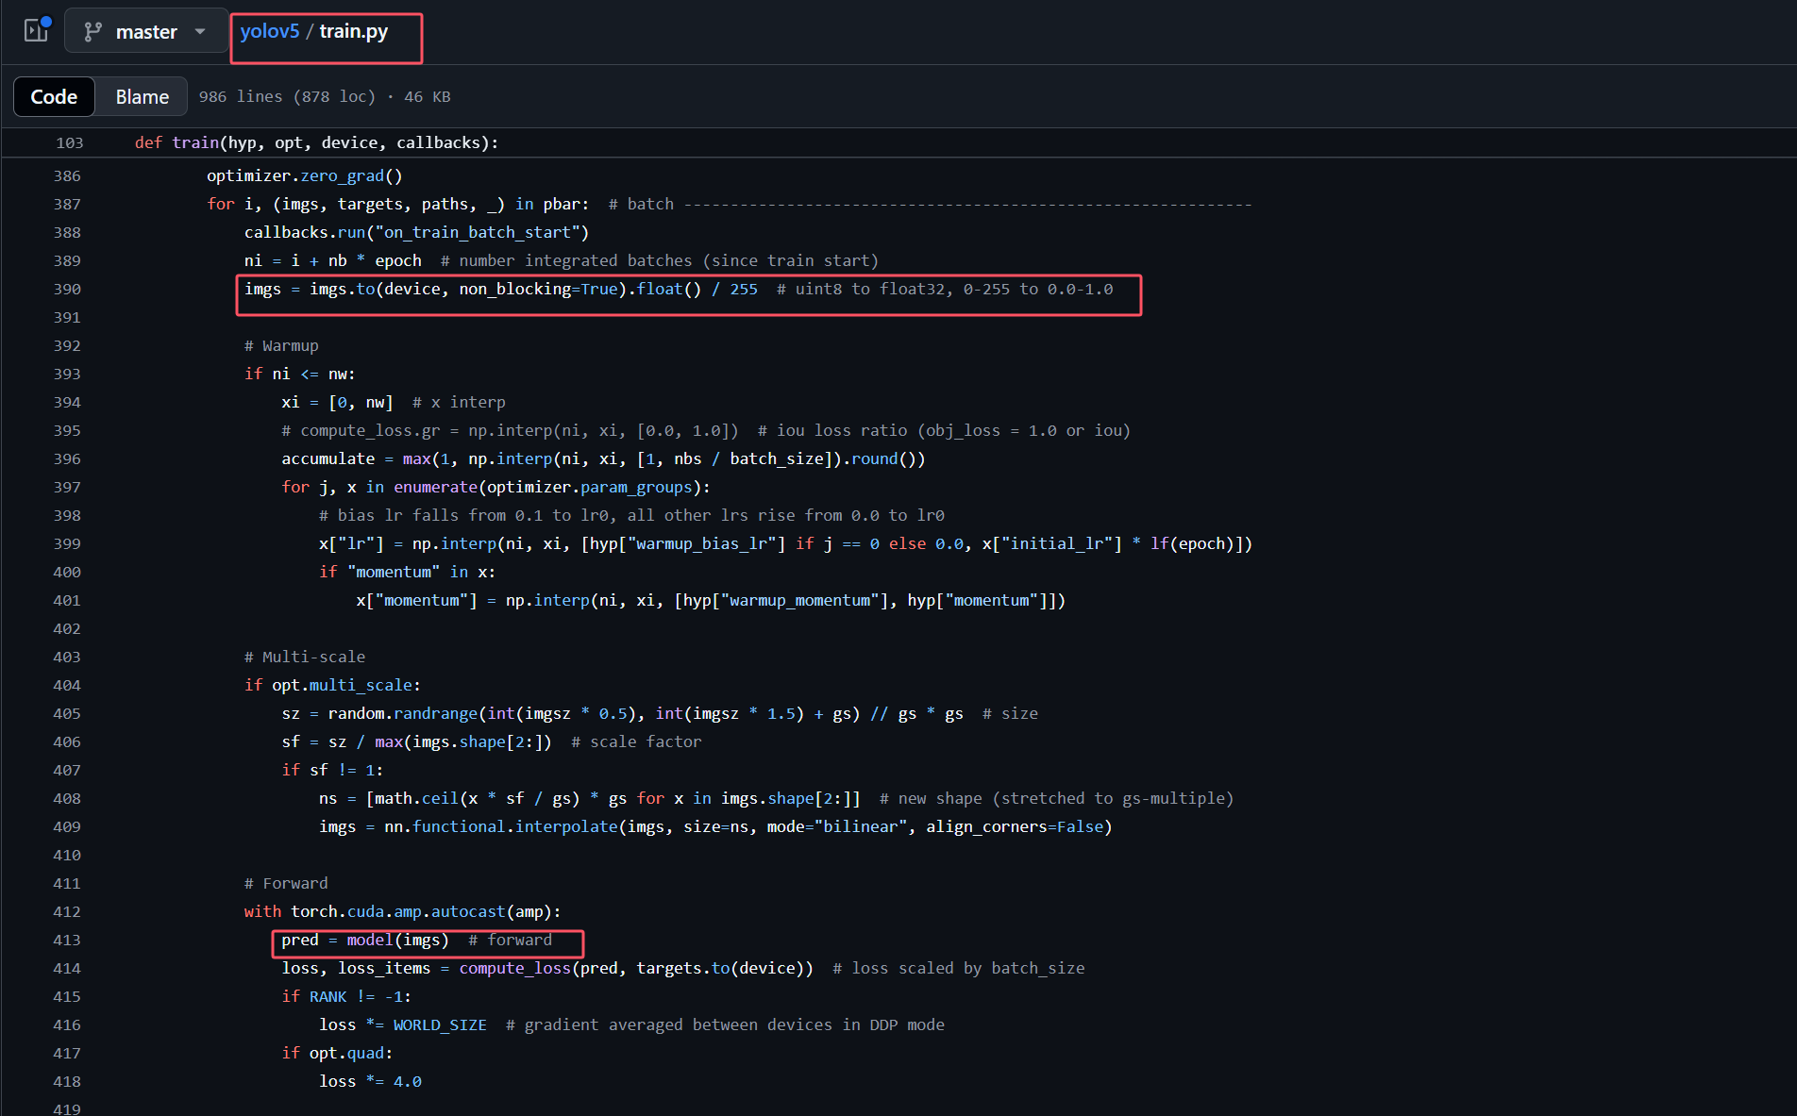Open the yolov5 breadcrumb link
1797x1116 pixels.
click(x=269, y=31)
